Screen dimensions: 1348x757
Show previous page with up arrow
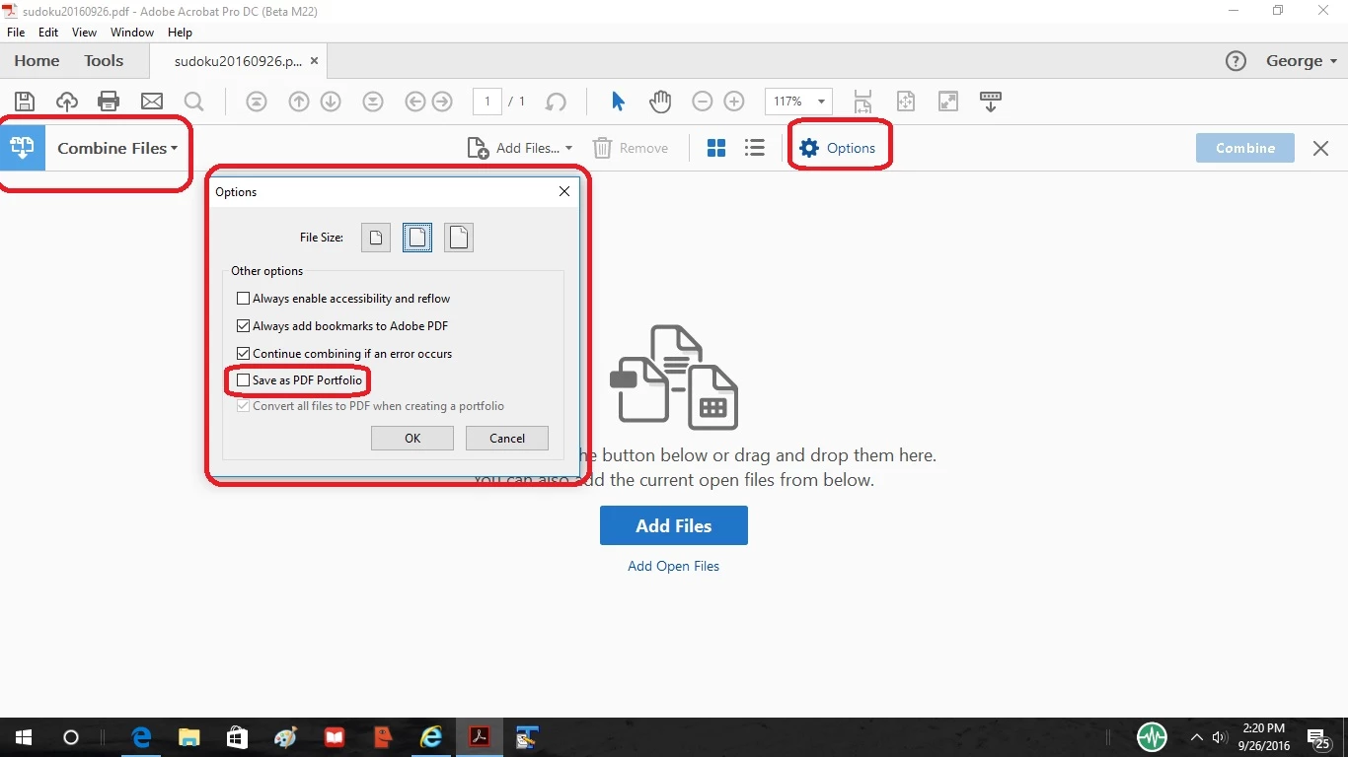click(299, 101)
